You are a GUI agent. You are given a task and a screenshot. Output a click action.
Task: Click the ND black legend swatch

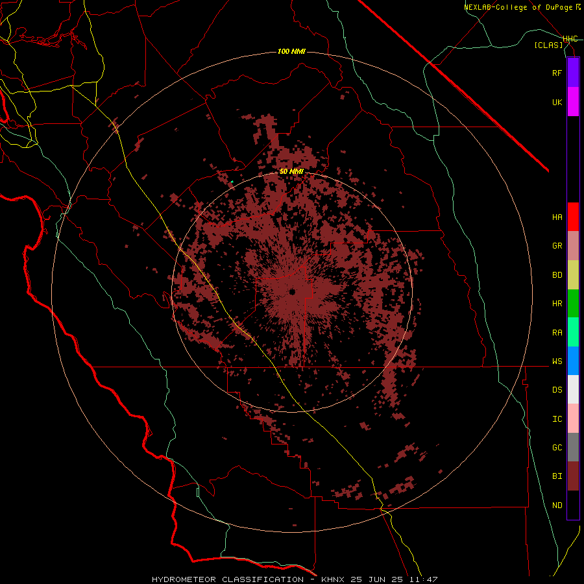click(573, 505)
